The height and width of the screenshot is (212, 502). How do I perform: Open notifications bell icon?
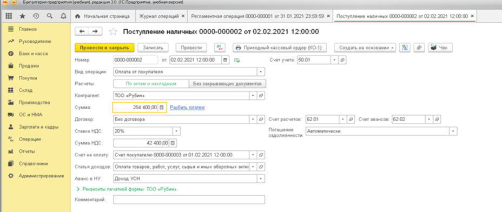[x=63, y=16]
